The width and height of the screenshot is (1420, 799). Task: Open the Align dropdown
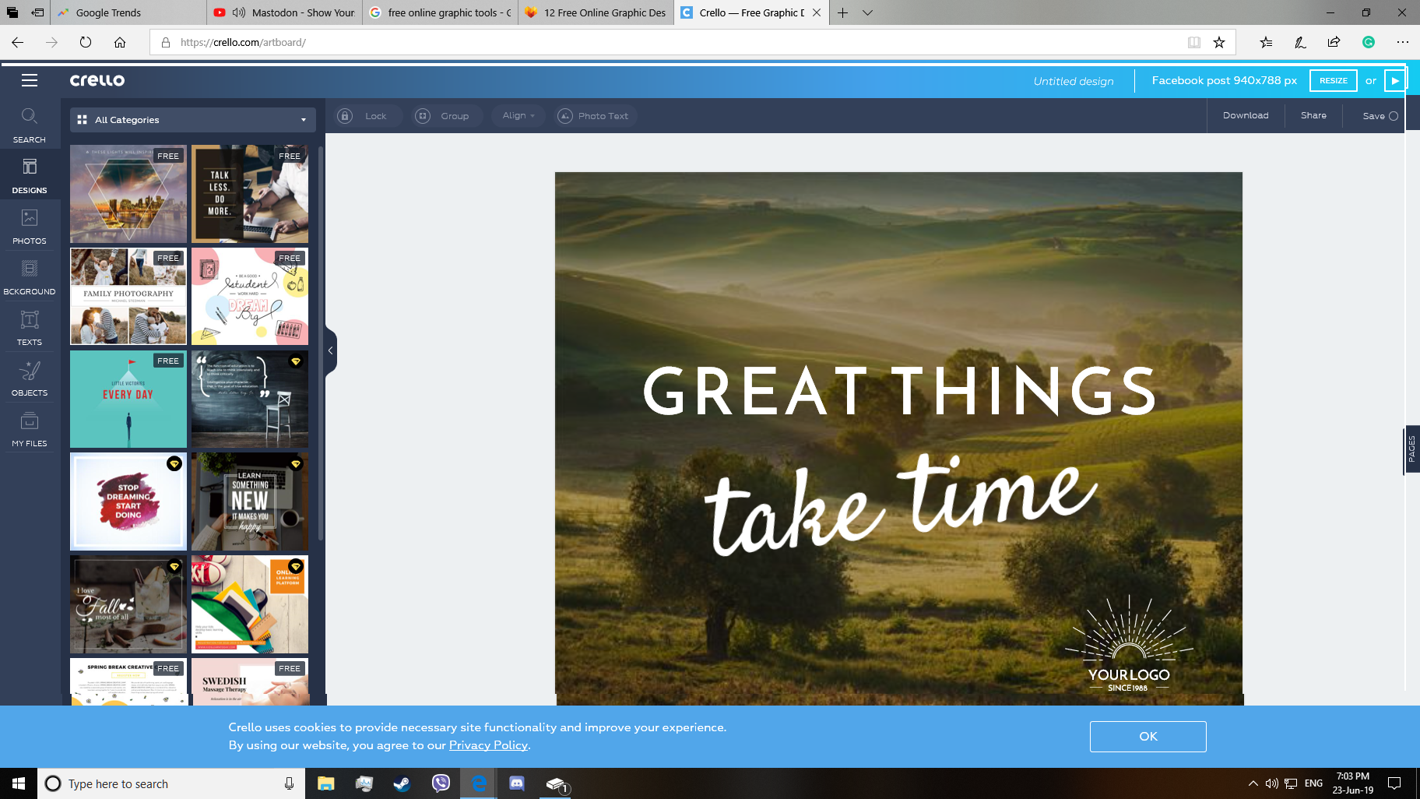[518, 116]
